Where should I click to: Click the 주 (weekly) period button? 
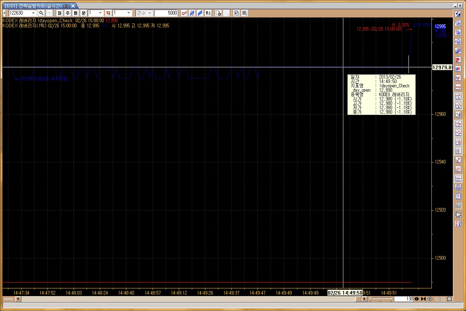click(x=68, y=13)
